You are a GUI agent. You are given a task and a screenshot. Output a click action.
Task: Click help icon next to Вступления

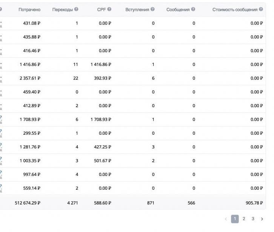click(x=152, y=9)
